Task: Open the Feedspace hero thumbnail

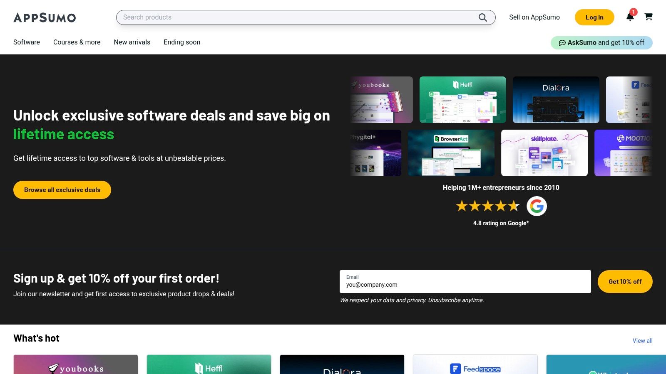Action: [x=629, y=100]
